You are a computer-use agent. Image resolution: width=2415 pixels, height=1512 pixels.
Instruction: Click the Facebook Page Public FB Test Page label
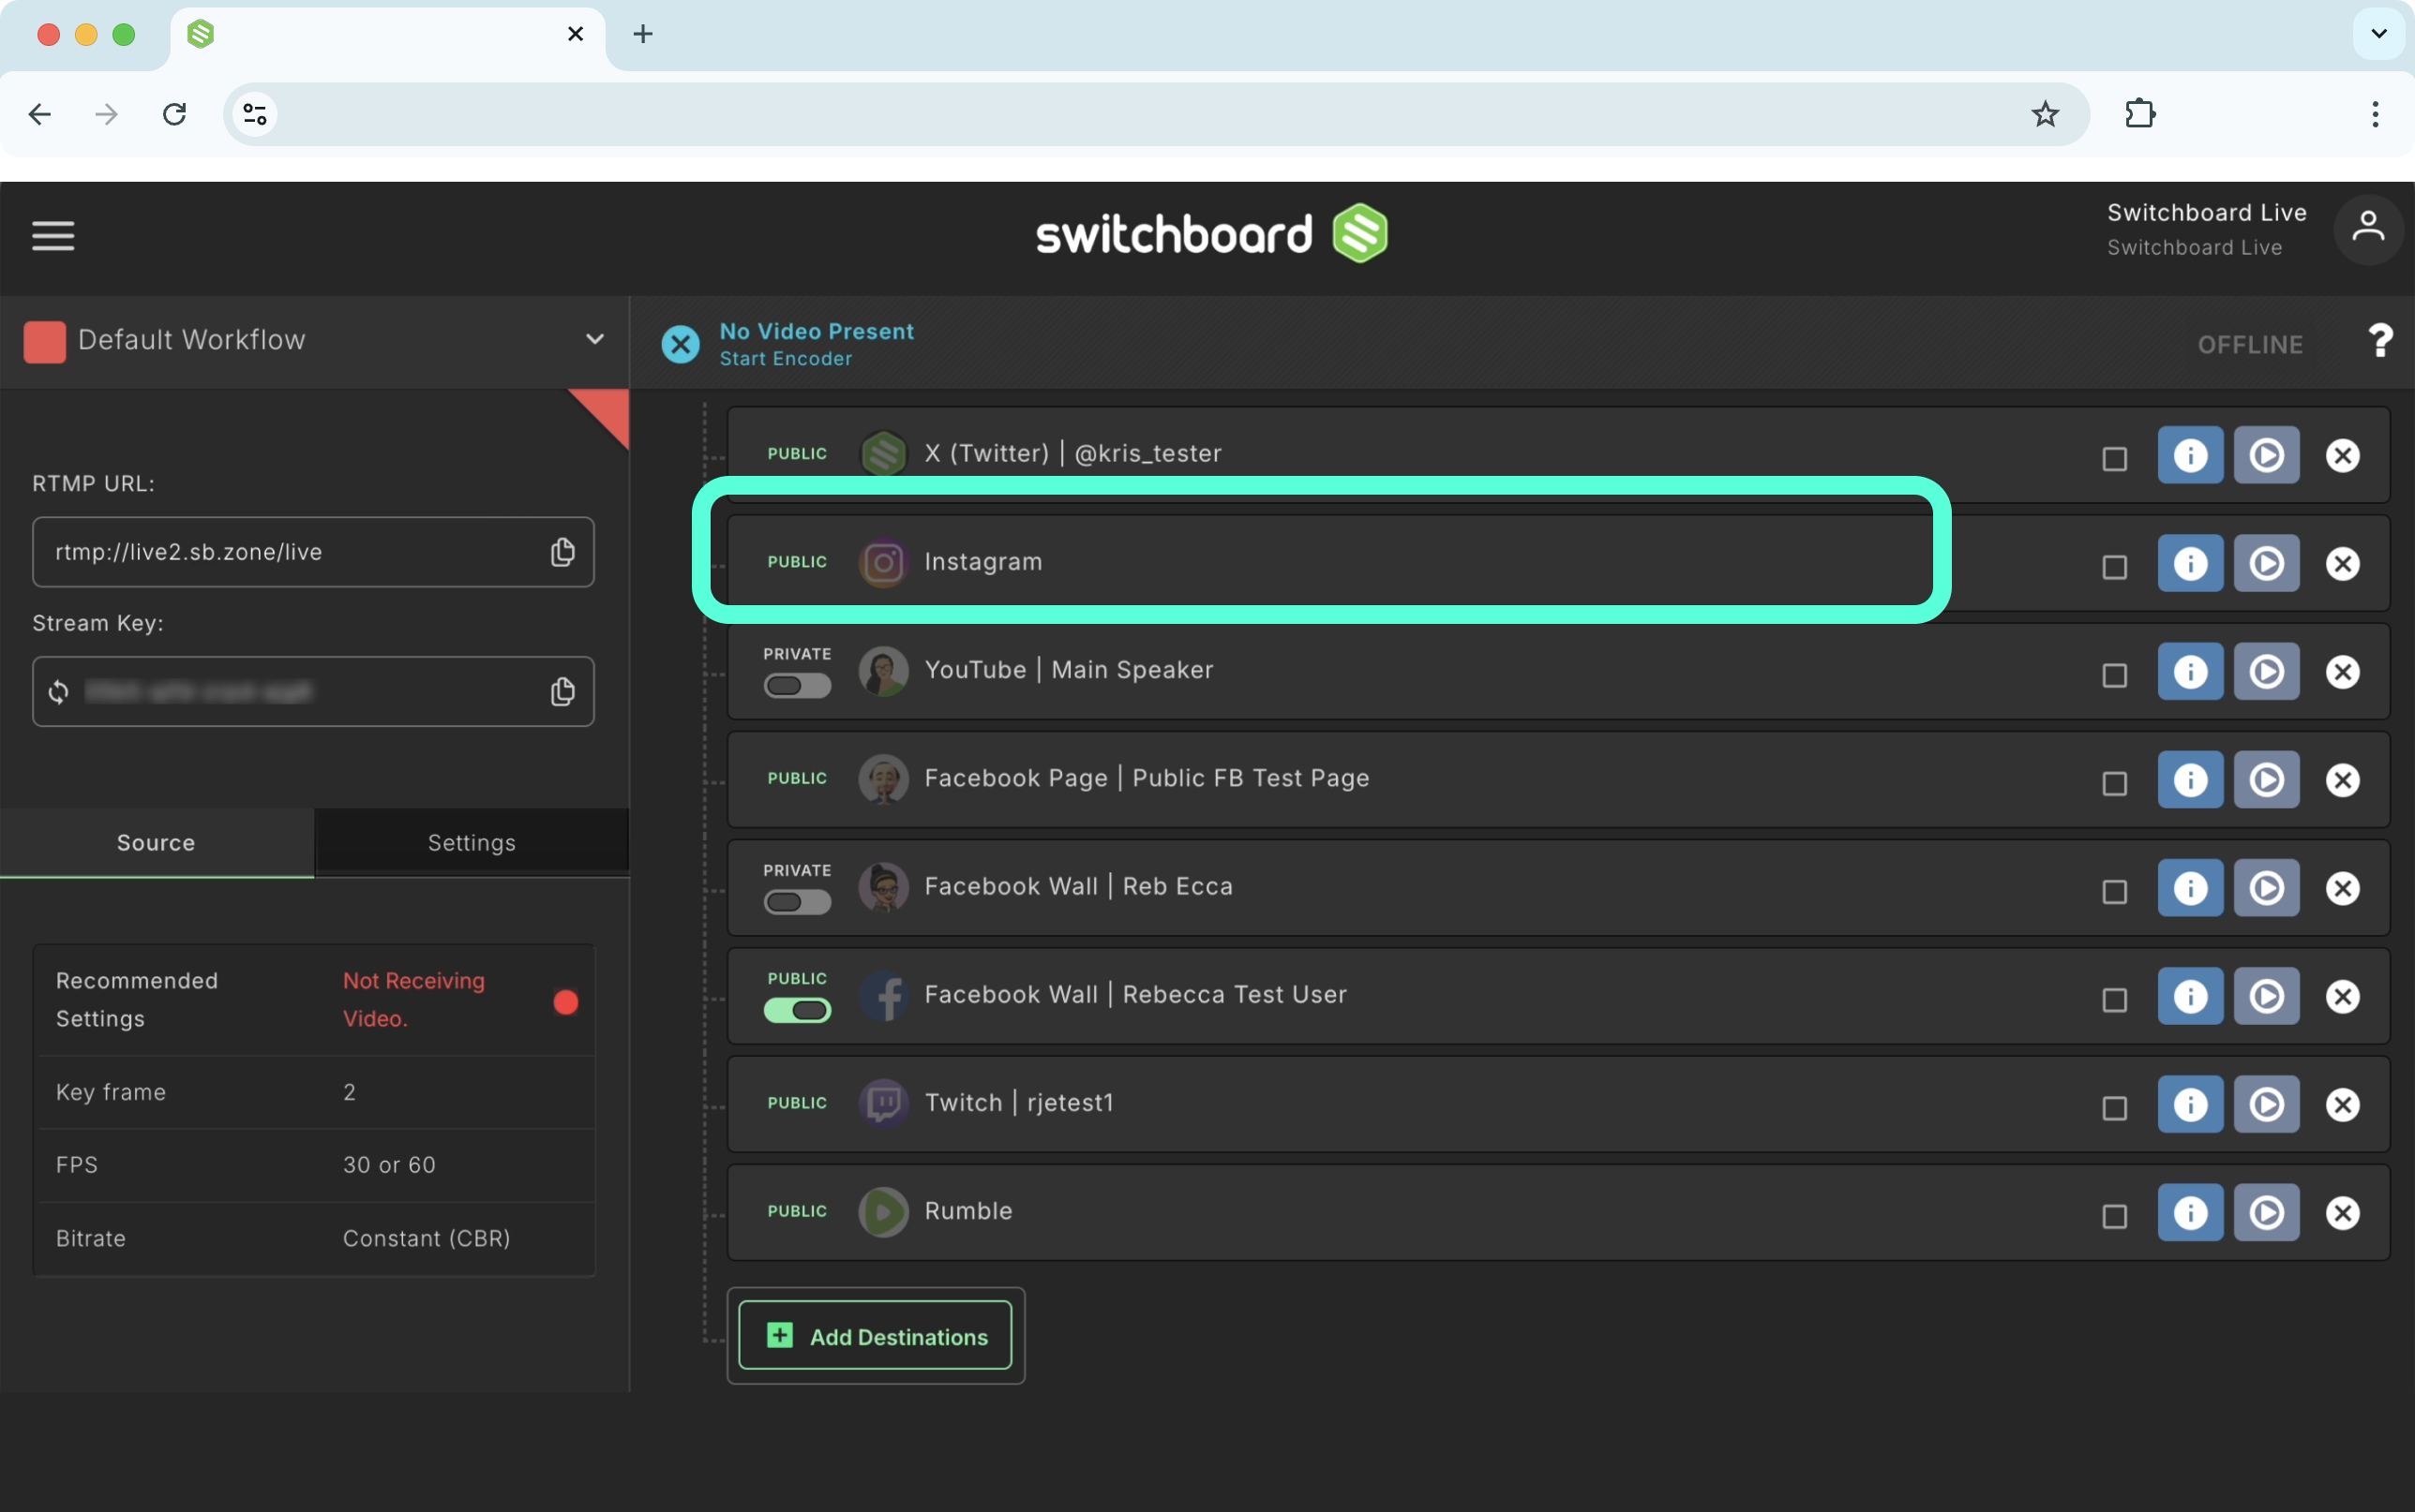(x=1147, y=778)
